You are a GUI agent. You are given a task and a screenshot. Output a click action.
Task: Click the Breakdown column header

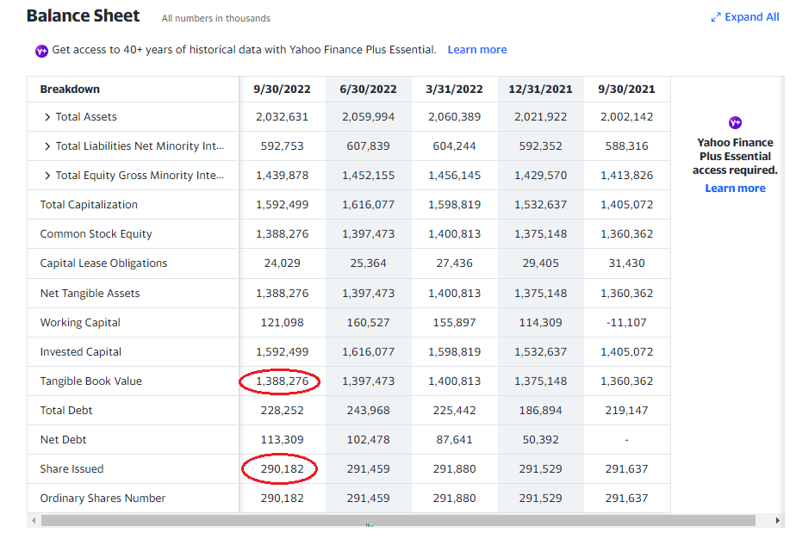tap(70, 90)
